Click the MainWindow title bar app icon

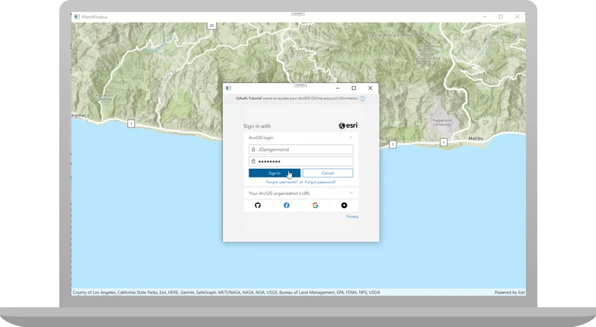[x=77, y=17]
